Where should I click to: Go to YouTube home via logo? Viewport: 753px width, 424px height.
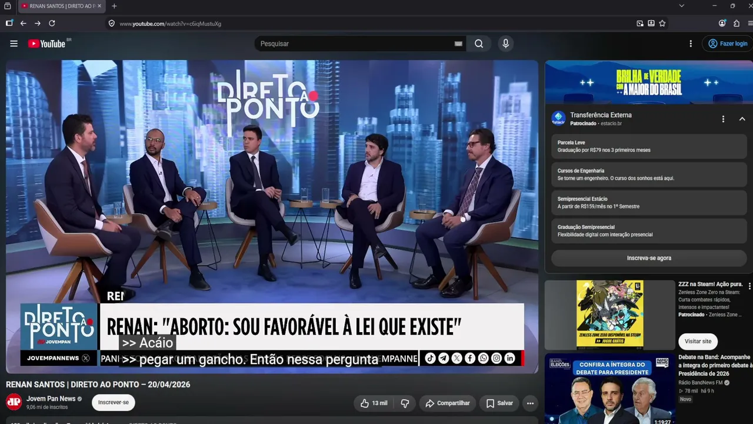[46, 44]
